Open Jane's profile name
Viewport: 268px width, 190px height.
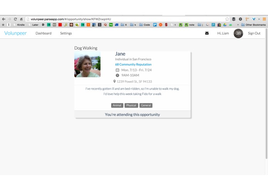(120, 54)
